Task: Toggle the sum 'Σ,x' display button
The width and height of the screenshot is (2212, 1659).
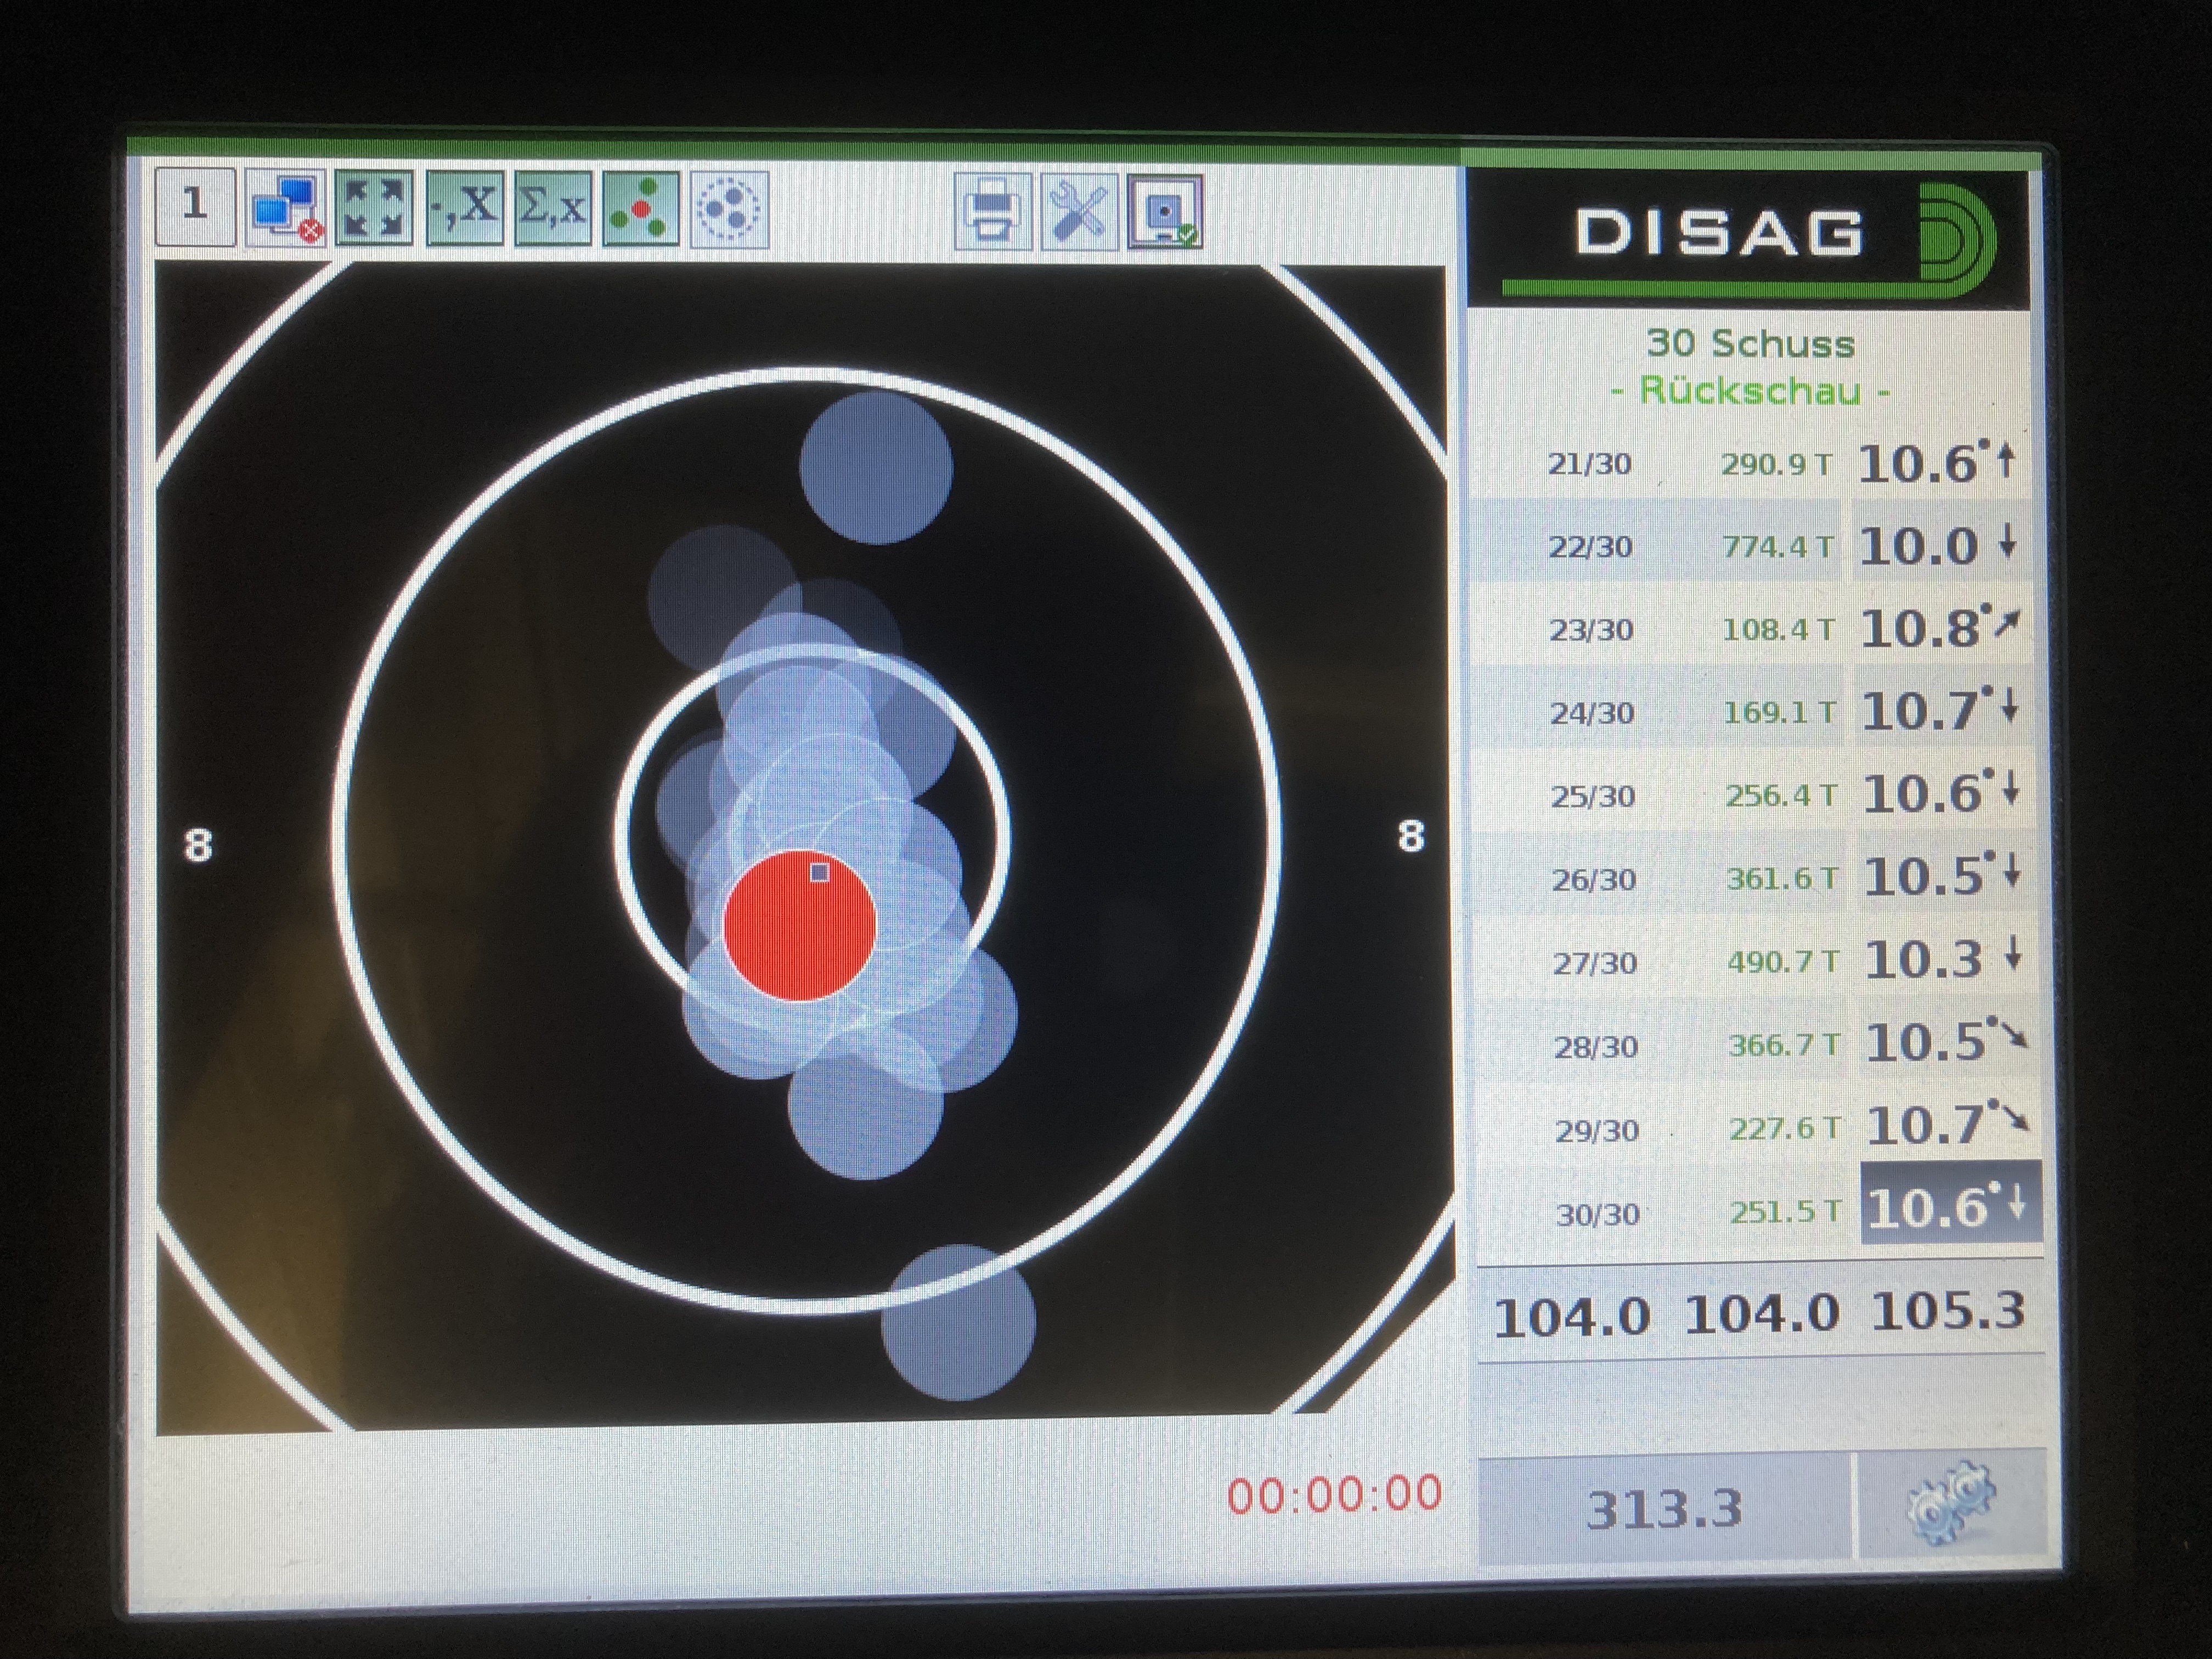Action: click(553, 208)
